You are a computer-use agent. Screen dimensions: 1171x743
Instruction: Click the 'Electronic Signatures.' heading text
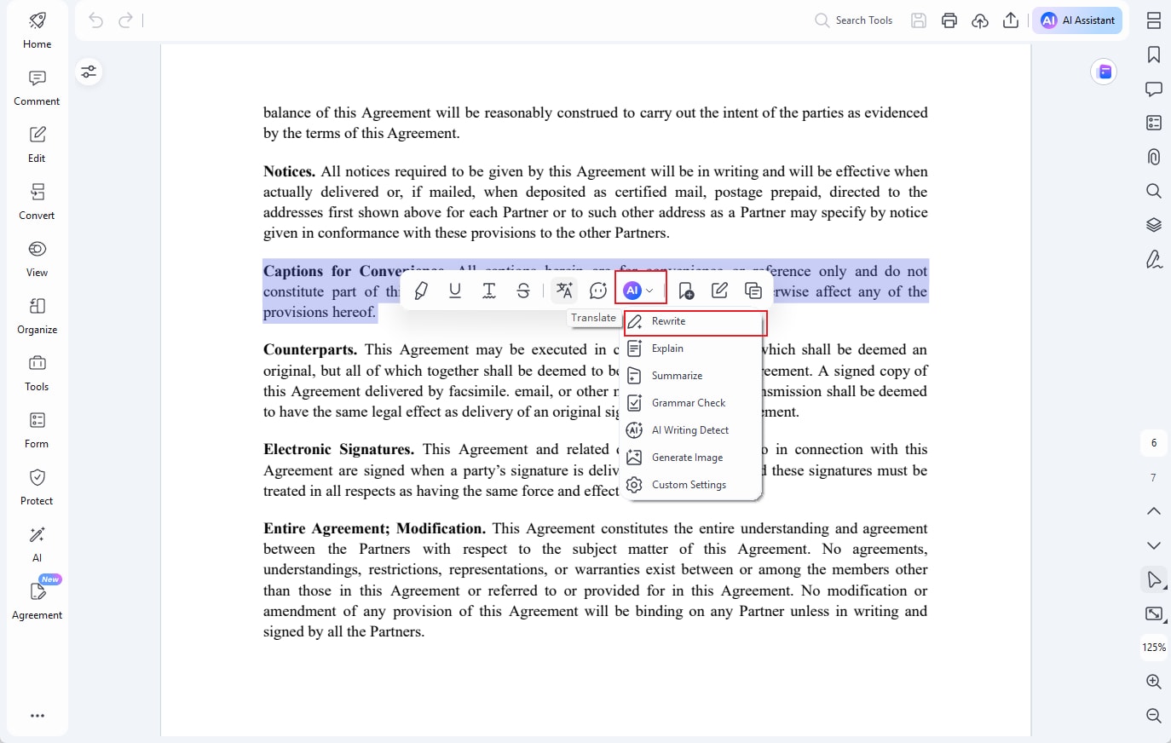[338, 450]
